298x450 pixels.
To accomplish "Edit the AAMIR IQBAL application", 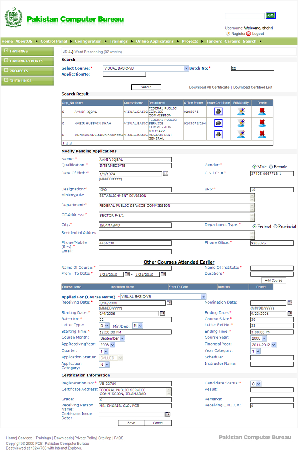I will coord(241,111).
